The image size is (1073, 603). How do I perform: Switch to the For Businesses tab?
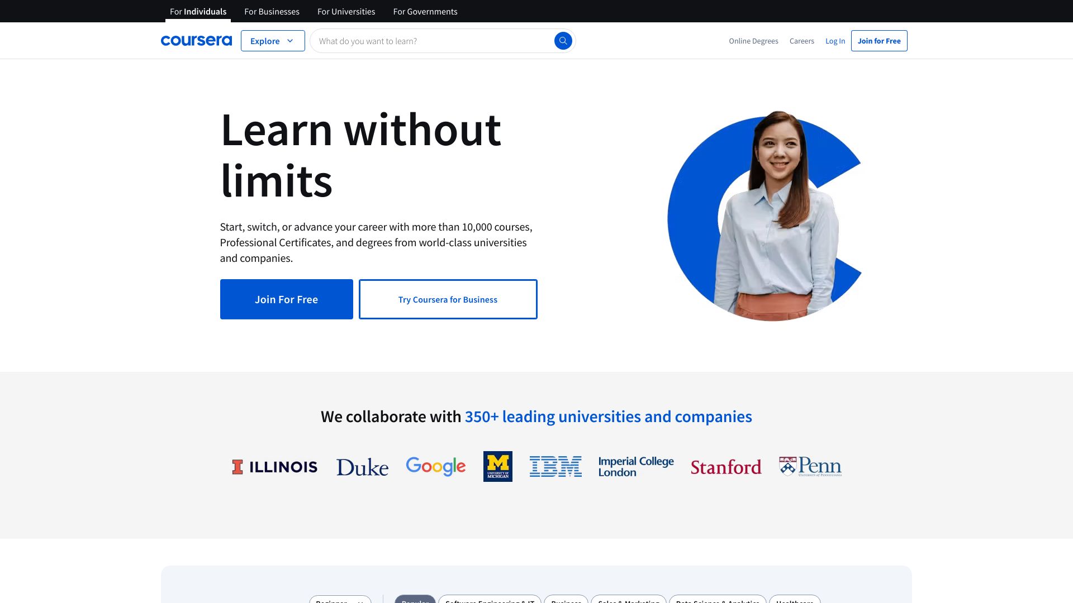click(272, 11)
